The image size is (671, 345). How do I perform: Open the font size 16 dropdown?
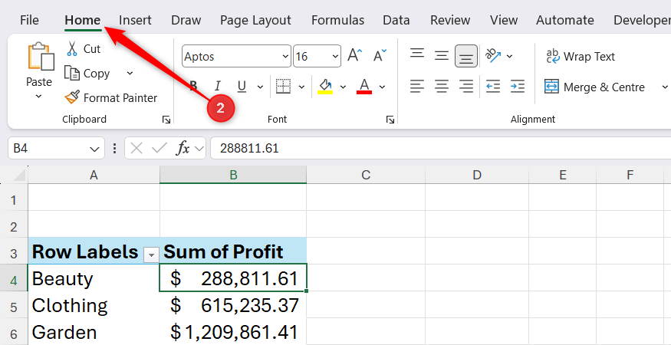335,57
